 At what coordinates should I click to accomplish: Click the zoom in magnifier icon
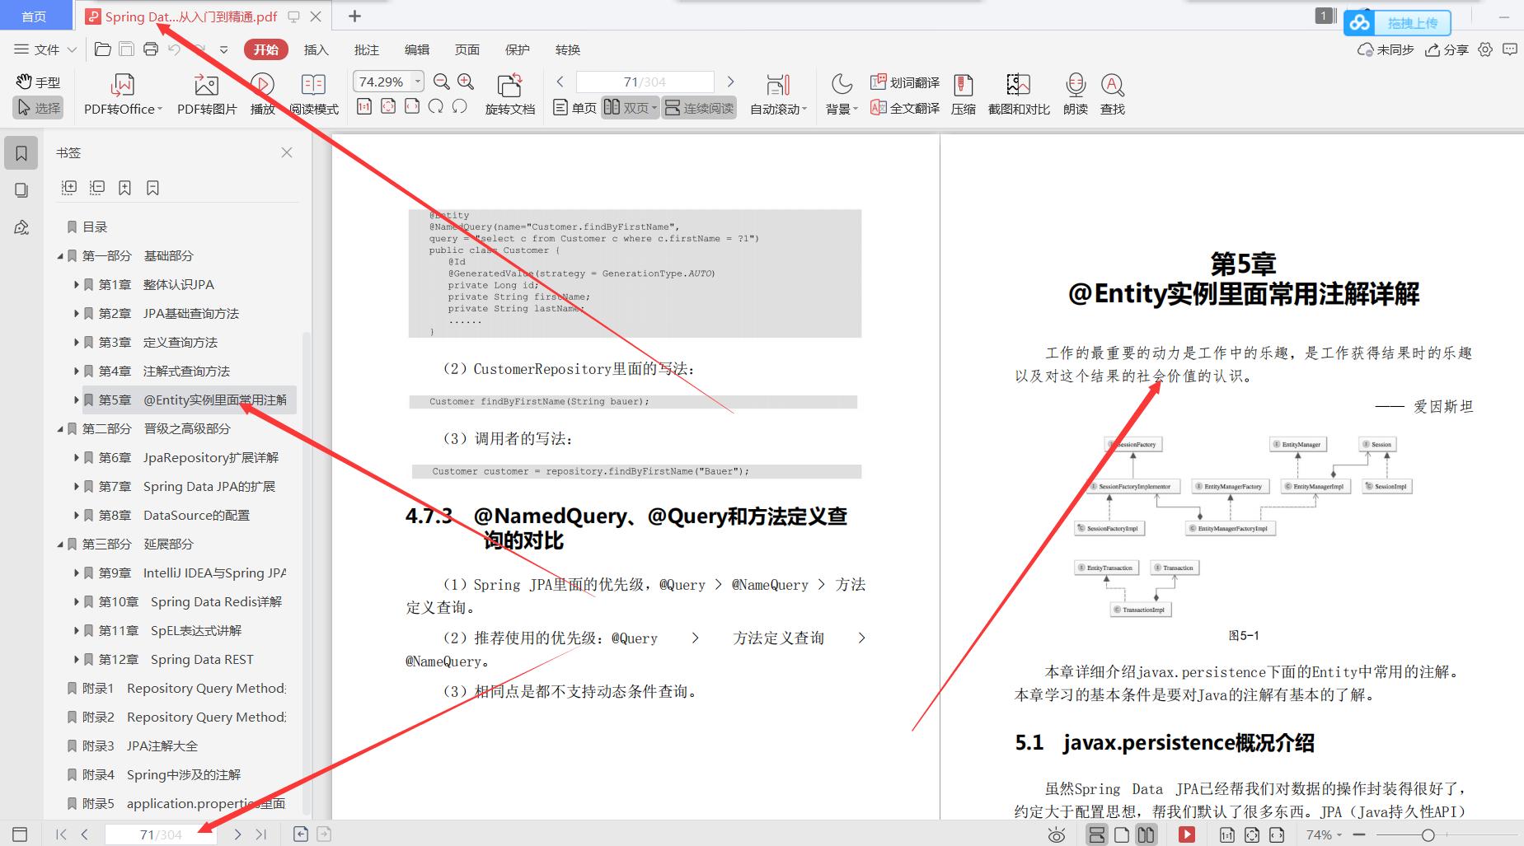(466, 82)
